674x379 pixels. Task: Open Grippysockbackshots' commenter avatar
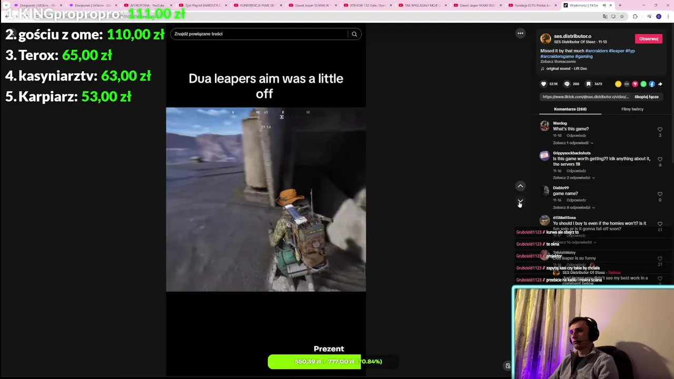[544, 156]
